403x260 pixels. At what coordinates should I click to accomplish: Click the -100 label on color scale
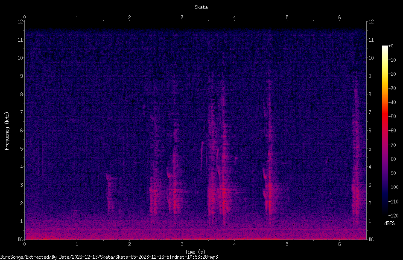(x=393, y=187)
